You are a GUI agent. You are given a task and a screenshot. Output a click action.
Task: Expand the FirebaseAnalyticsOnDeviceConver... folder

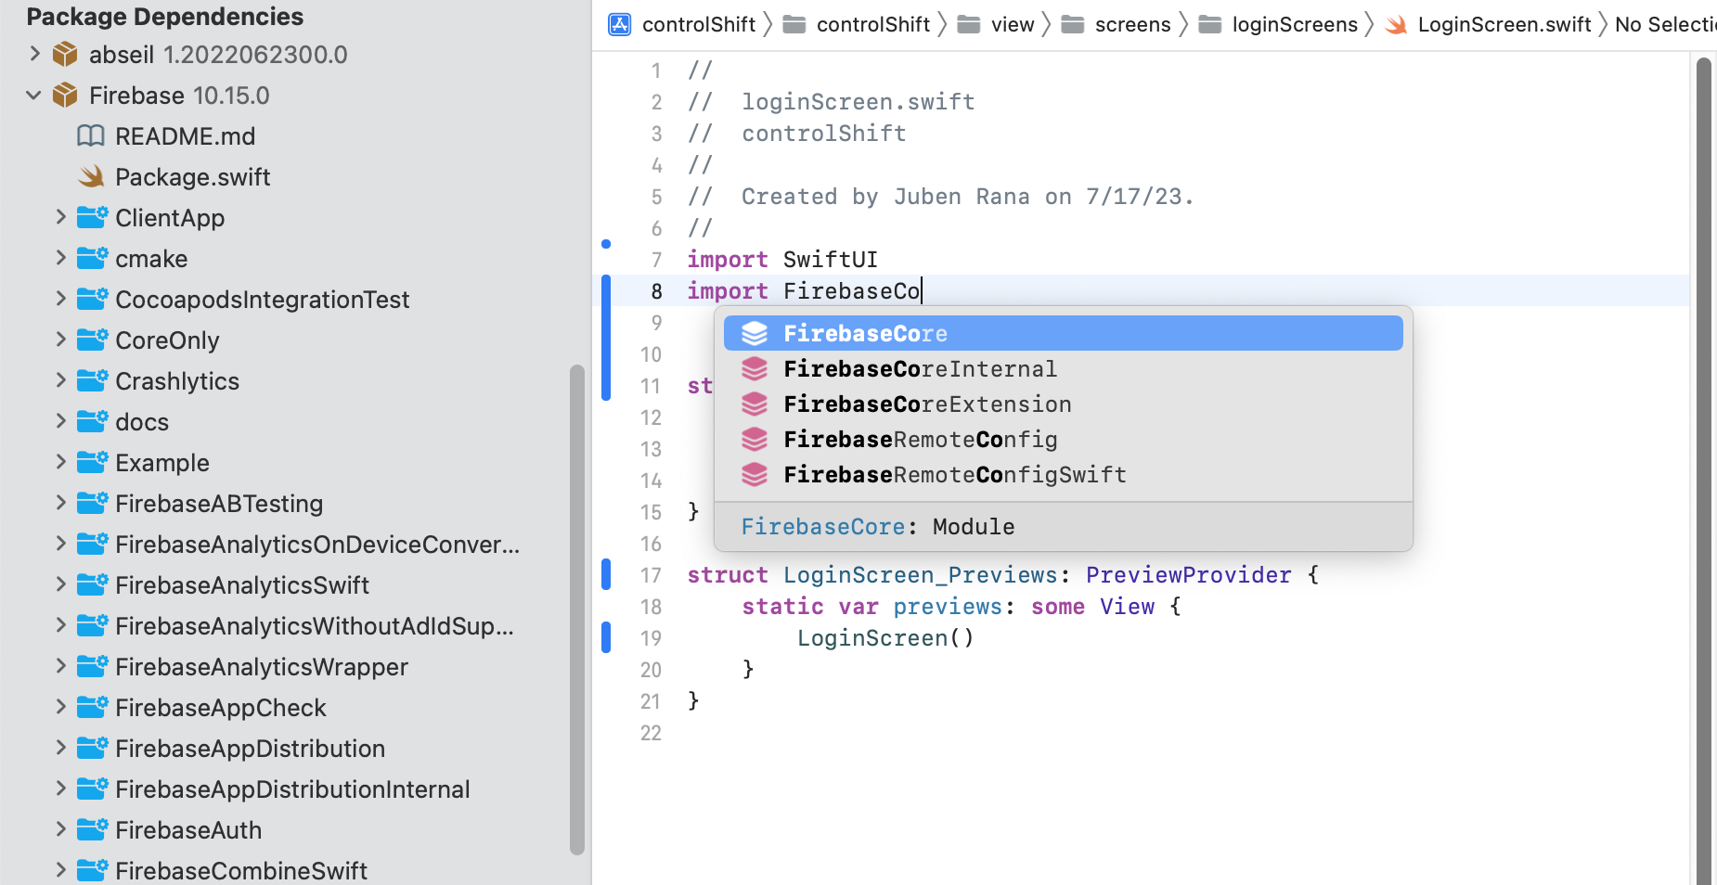point(61,544)
